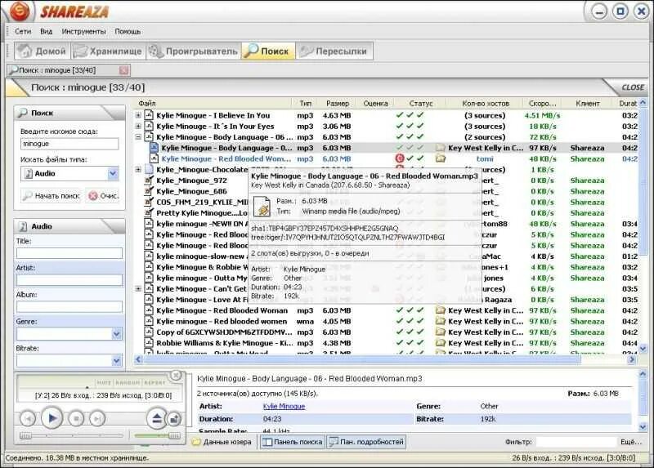Open the Сети menu
Viewport: 654px width, 468px height.
pyautogui.click(x=23, y=31)
